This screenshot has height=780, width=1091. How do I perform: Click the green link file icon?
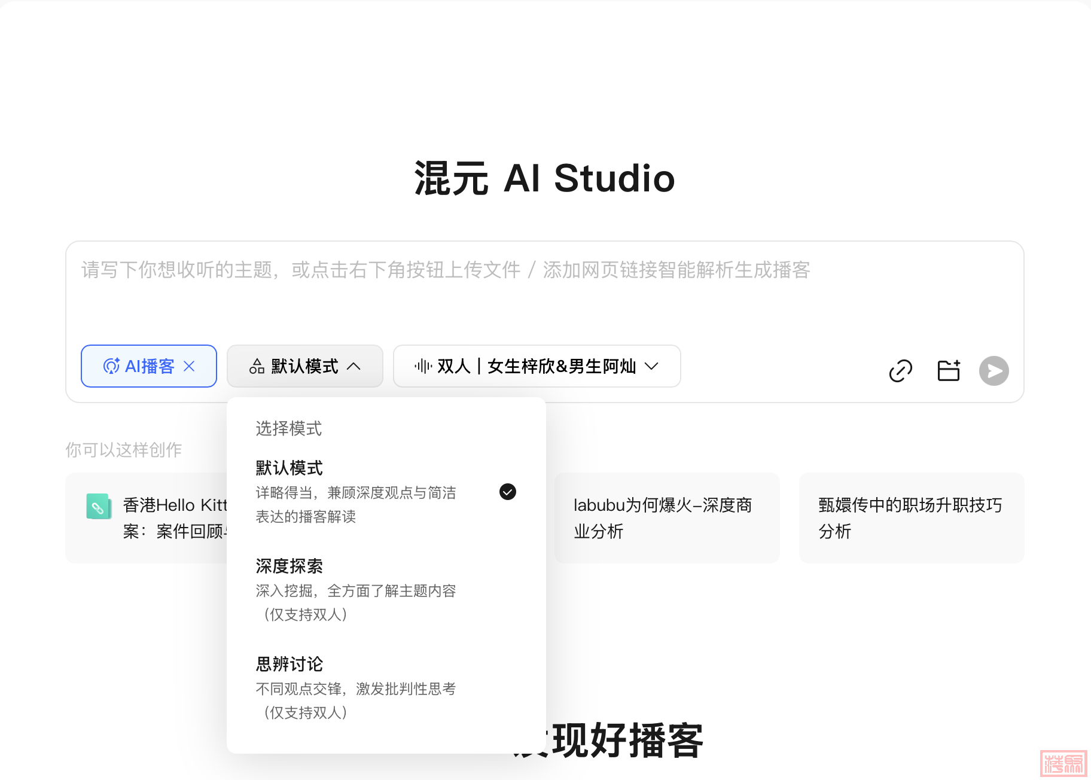98,507
